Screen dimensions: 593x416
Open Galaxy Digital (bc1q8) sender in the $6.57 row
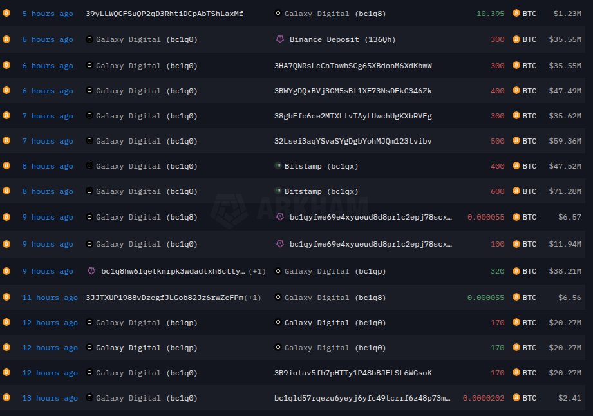point(147,217)
